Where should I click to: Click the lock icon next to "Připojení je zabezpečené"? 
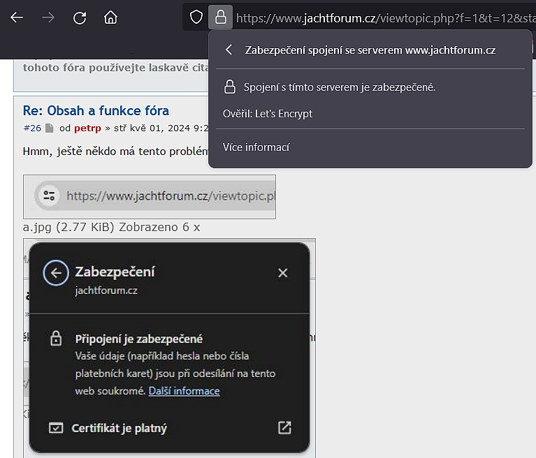56,339
